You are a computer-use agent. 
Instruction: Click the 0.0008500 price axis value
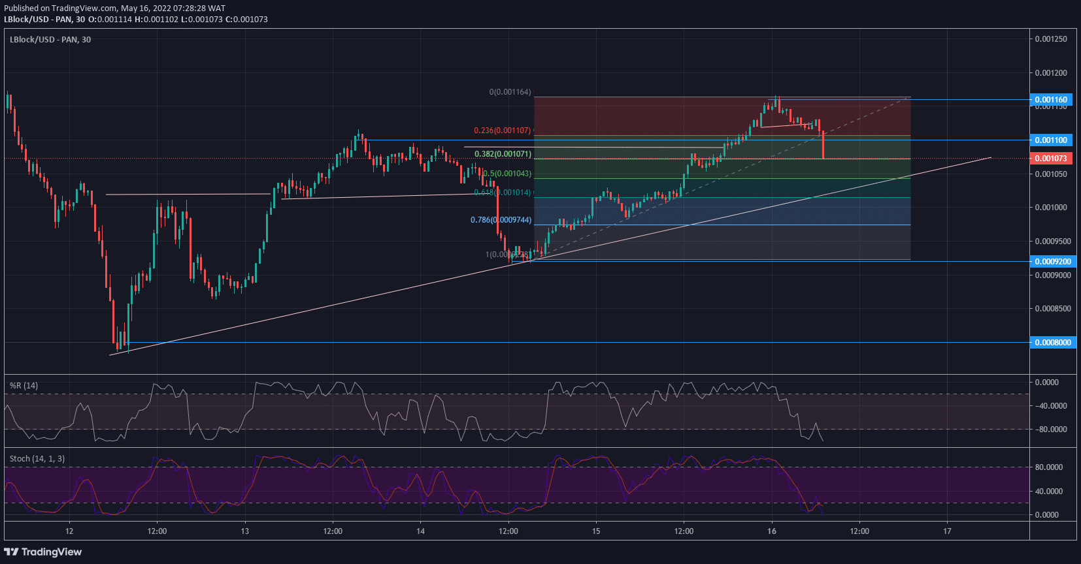click(1053, 309)
